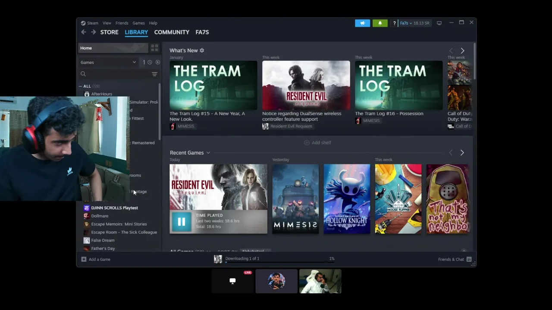552x310 pixels.
Task: Open the FA7S profile tab
Action: pyautogui.click(x=202, y=32)
